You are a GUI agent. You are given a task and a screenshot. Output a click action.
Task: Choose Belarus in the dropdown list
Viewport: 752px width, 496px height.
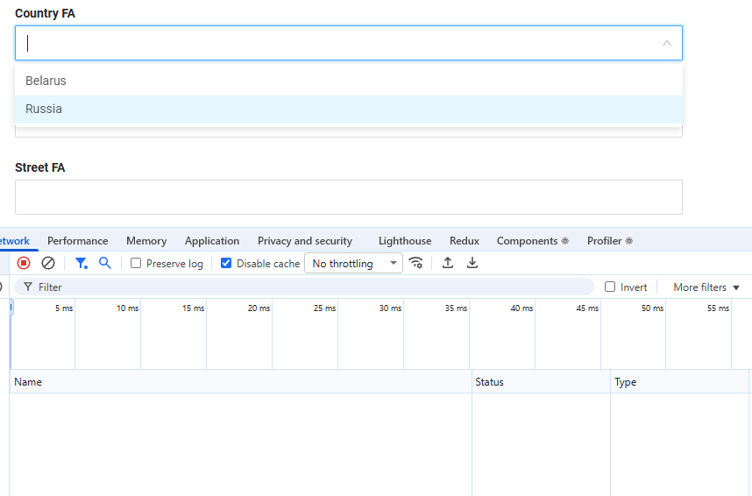(x=46, y=81)
